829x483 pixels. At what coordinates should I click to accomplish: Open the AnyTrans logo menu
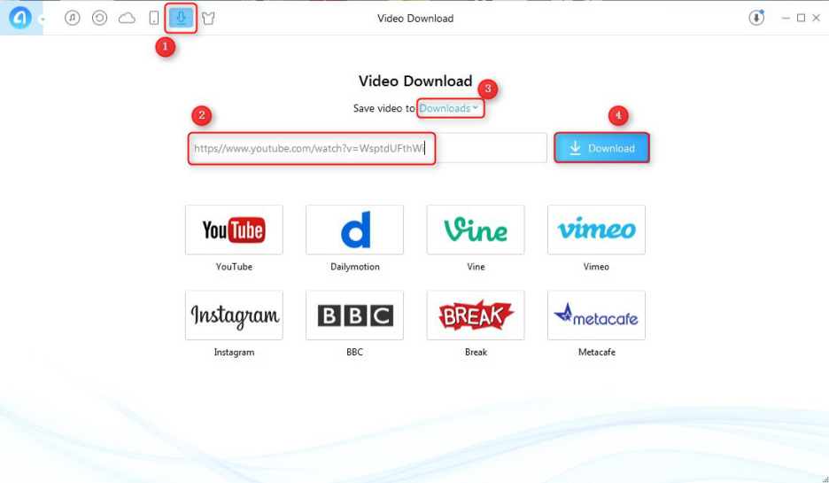20,18
